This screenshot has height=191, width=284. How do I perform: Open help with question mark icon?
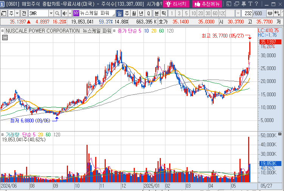[x=256, y=4]
